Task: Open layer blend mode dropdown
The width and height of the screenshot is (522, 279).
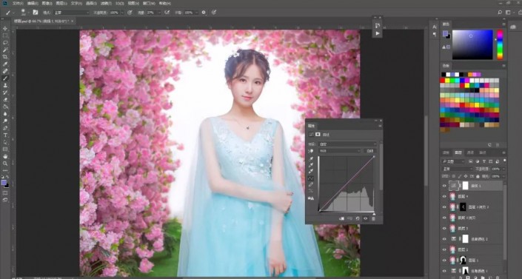Action: [x=458, y=169]
